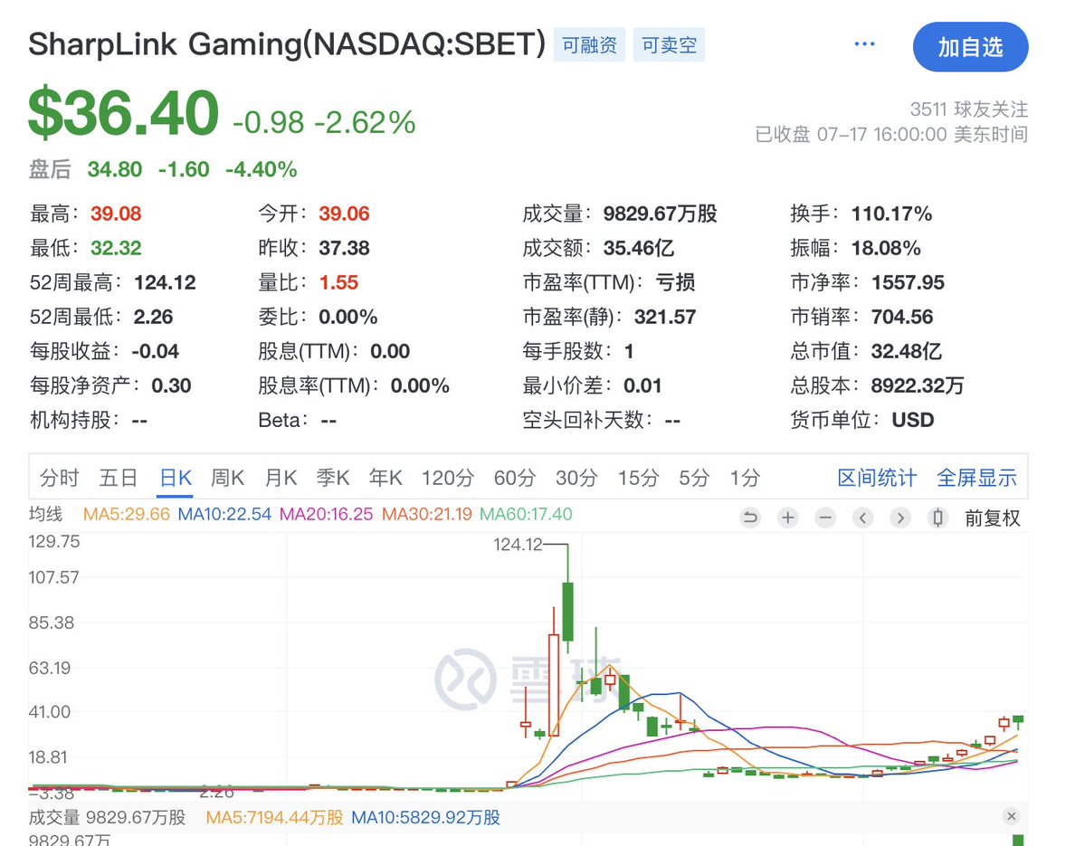
Task: Open the 前复权 adjustment dropdown
Action: tap(993, 518)
